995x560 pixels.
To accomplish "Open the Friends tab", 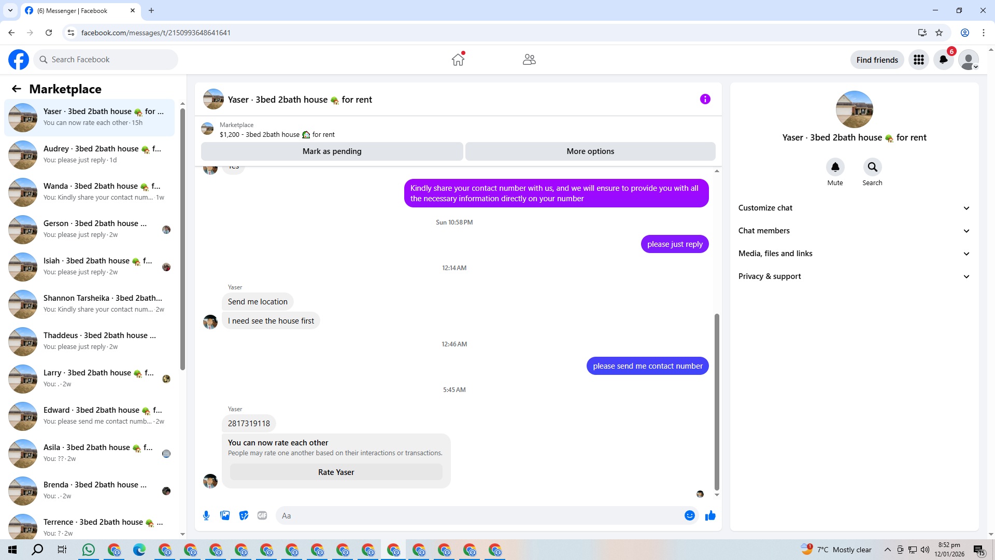I will click(x=529, y=60).
